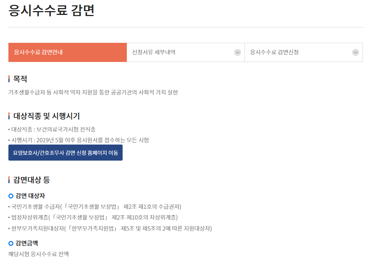The image size is (369, 265).
Task: Click the 요양보호사/간호조무사 감면 신청 홈페이지 이동 button
Action: tap(65, 152)
